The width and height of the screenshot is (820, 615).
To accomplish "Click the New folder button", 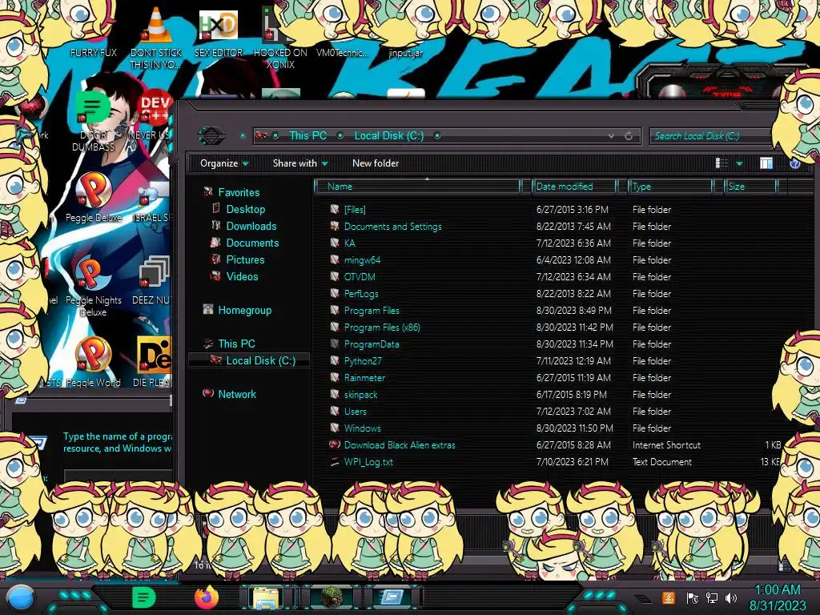I will tap(376, 163).
